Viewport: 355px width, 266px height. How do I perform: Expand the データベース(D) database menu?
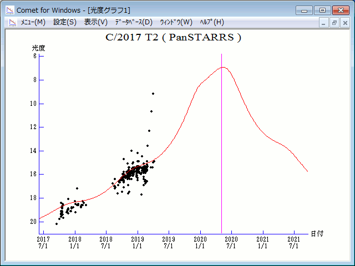(x=133, y=22)
